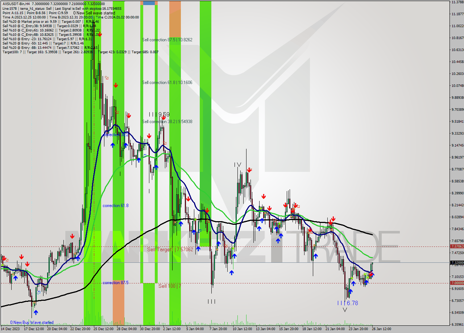Viewport: 464px width, 333px height.
Task: Click the '14 Dec 2023' time axis label
Action: (x=11, y=329)
